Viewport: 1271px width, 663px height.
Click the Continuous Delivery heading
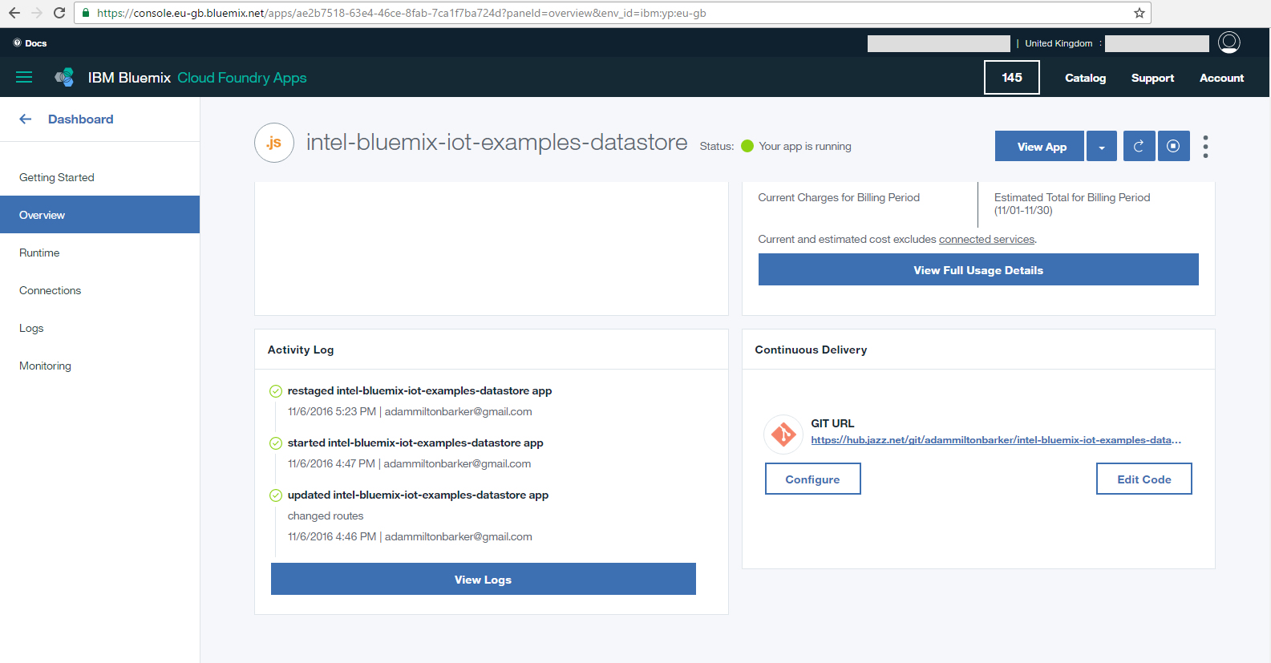tap(811, 350)
